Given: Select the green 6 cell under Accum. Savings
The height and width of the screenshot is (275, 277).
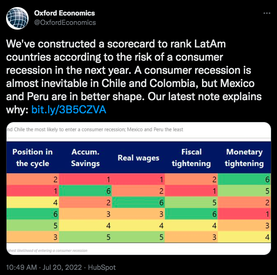Looking at the screenshot, I should click(85, 191).
